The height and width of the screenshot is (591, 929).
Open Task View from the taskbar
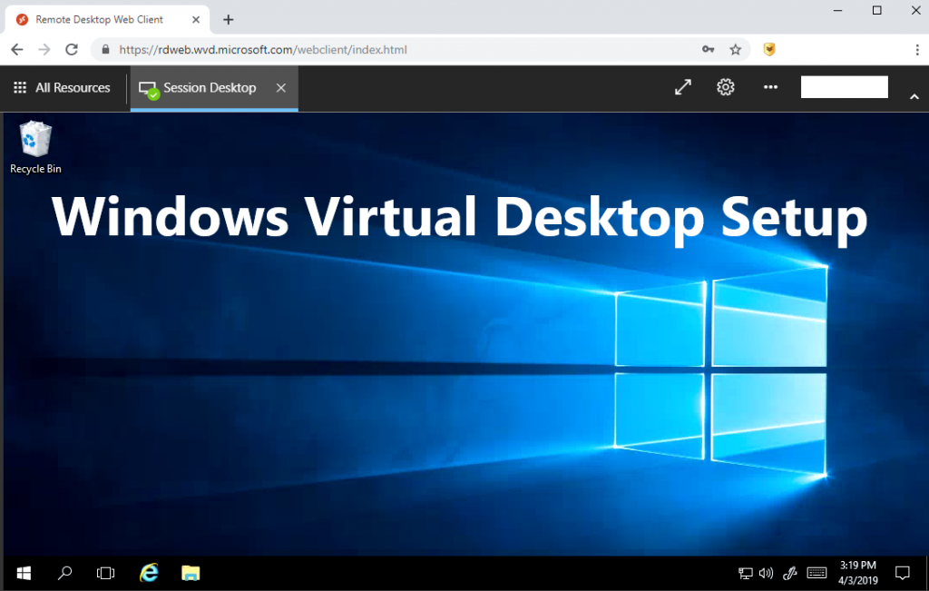click(105, 573)
